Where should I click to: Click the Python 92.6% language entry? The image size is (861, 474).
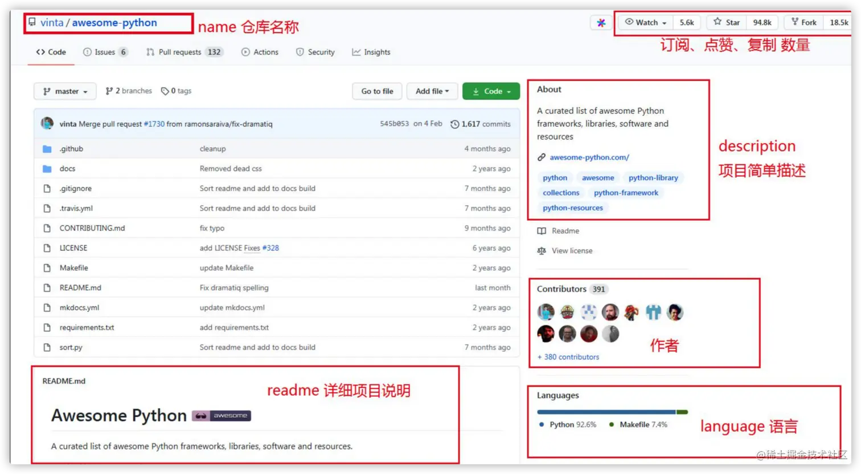[568, 425]
